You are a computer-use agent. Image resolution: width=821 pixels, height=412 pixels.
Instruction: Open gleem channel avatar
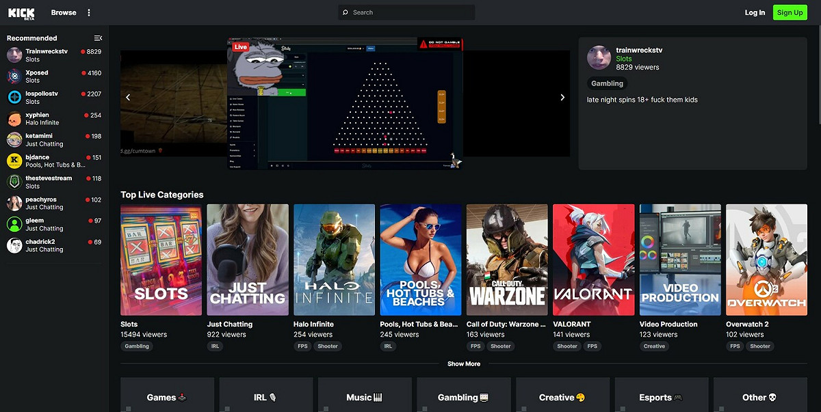click(14, 224)
